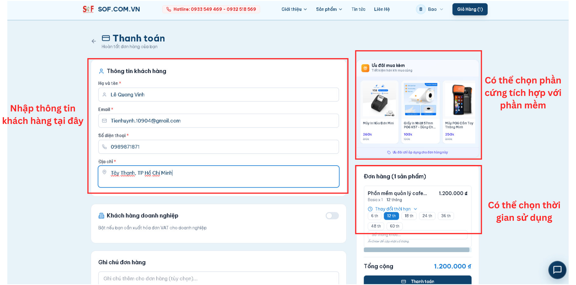576x285 pixels.
Task: Go back using the left arrow icon
Action: 94,41
